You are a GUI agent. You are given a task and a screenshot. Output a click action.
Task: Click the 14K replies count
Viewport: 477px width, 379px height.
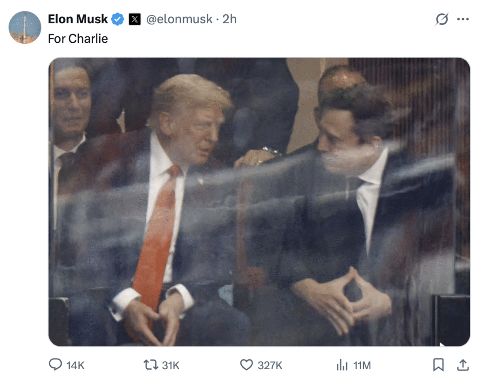point(75,365)
